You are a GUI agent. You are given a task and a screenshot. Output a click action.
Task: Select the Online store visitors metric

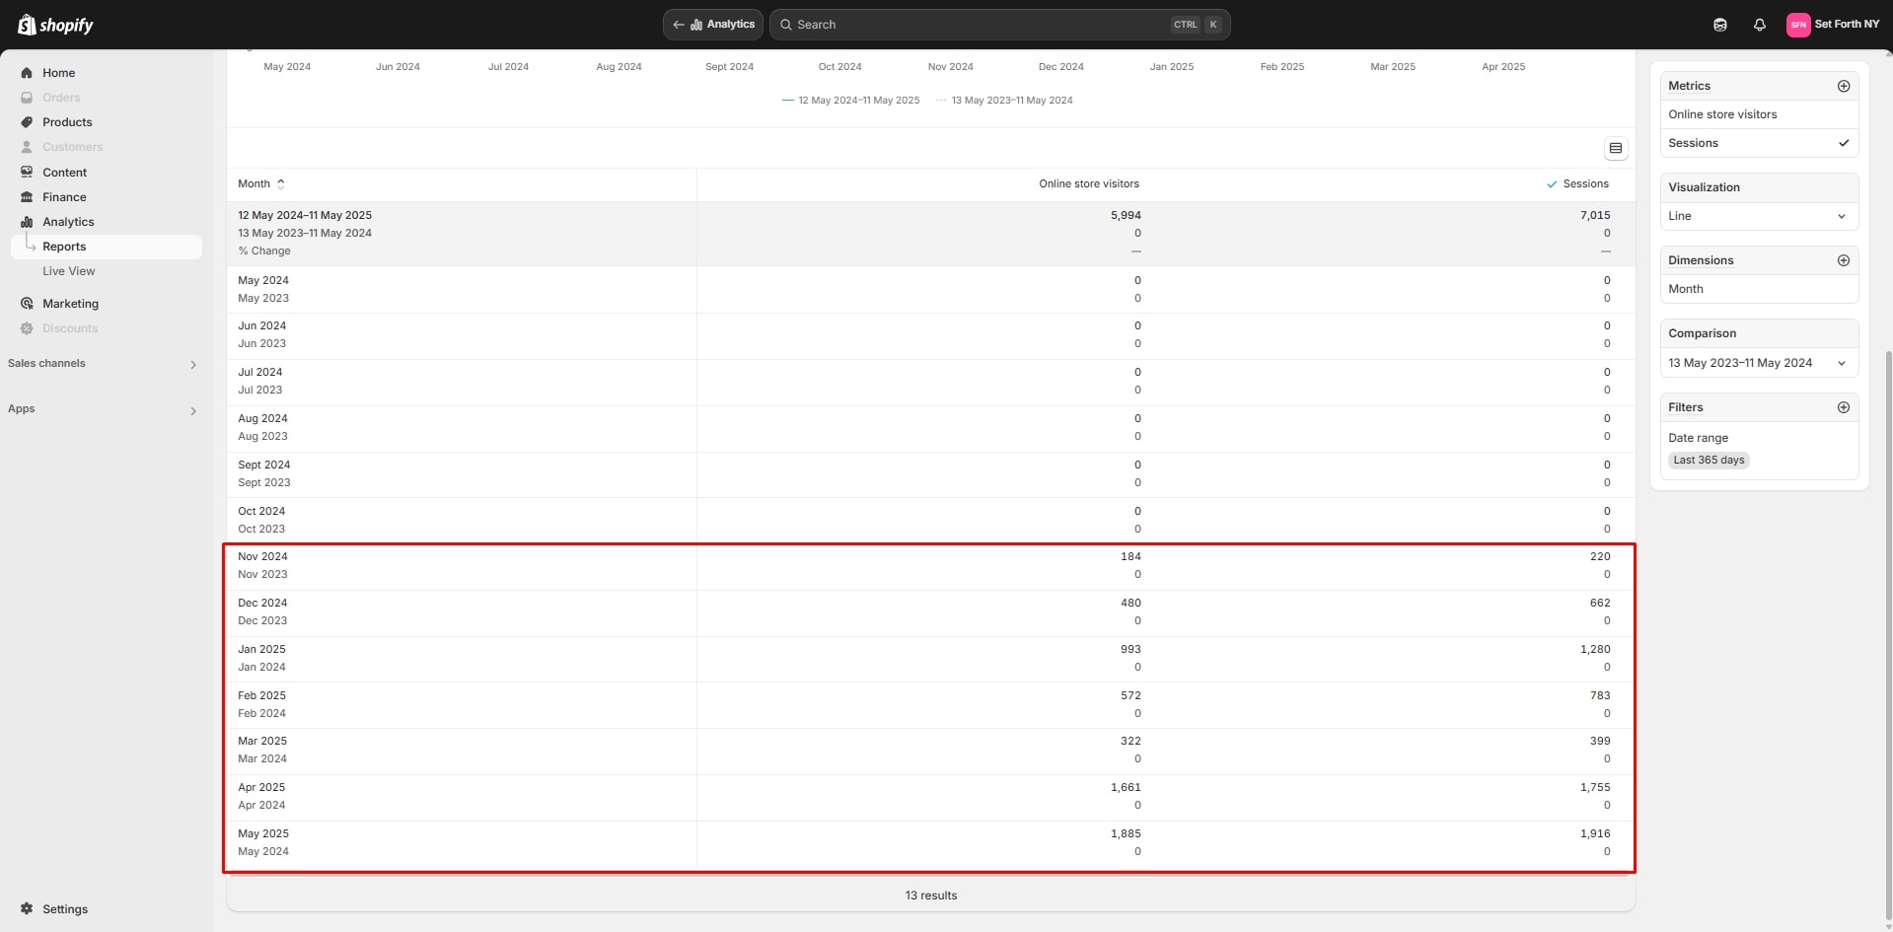tap(1722, 114)
